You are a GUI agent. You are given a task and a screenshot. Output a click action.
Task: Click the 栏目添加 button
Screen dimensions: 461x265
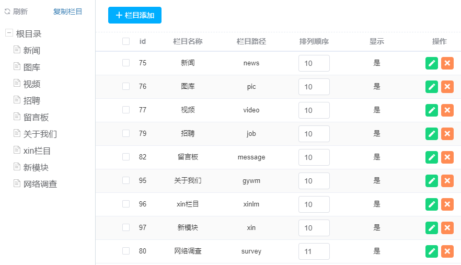pyautogui.click(x=135, y=16)
